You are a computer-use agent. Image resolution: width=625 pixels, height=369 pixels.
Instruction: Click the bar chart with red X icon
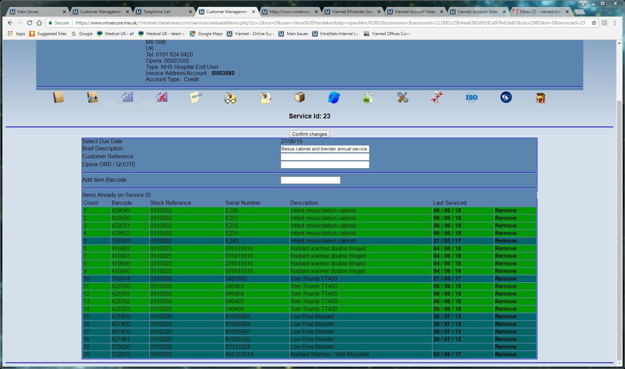point(161,97)
